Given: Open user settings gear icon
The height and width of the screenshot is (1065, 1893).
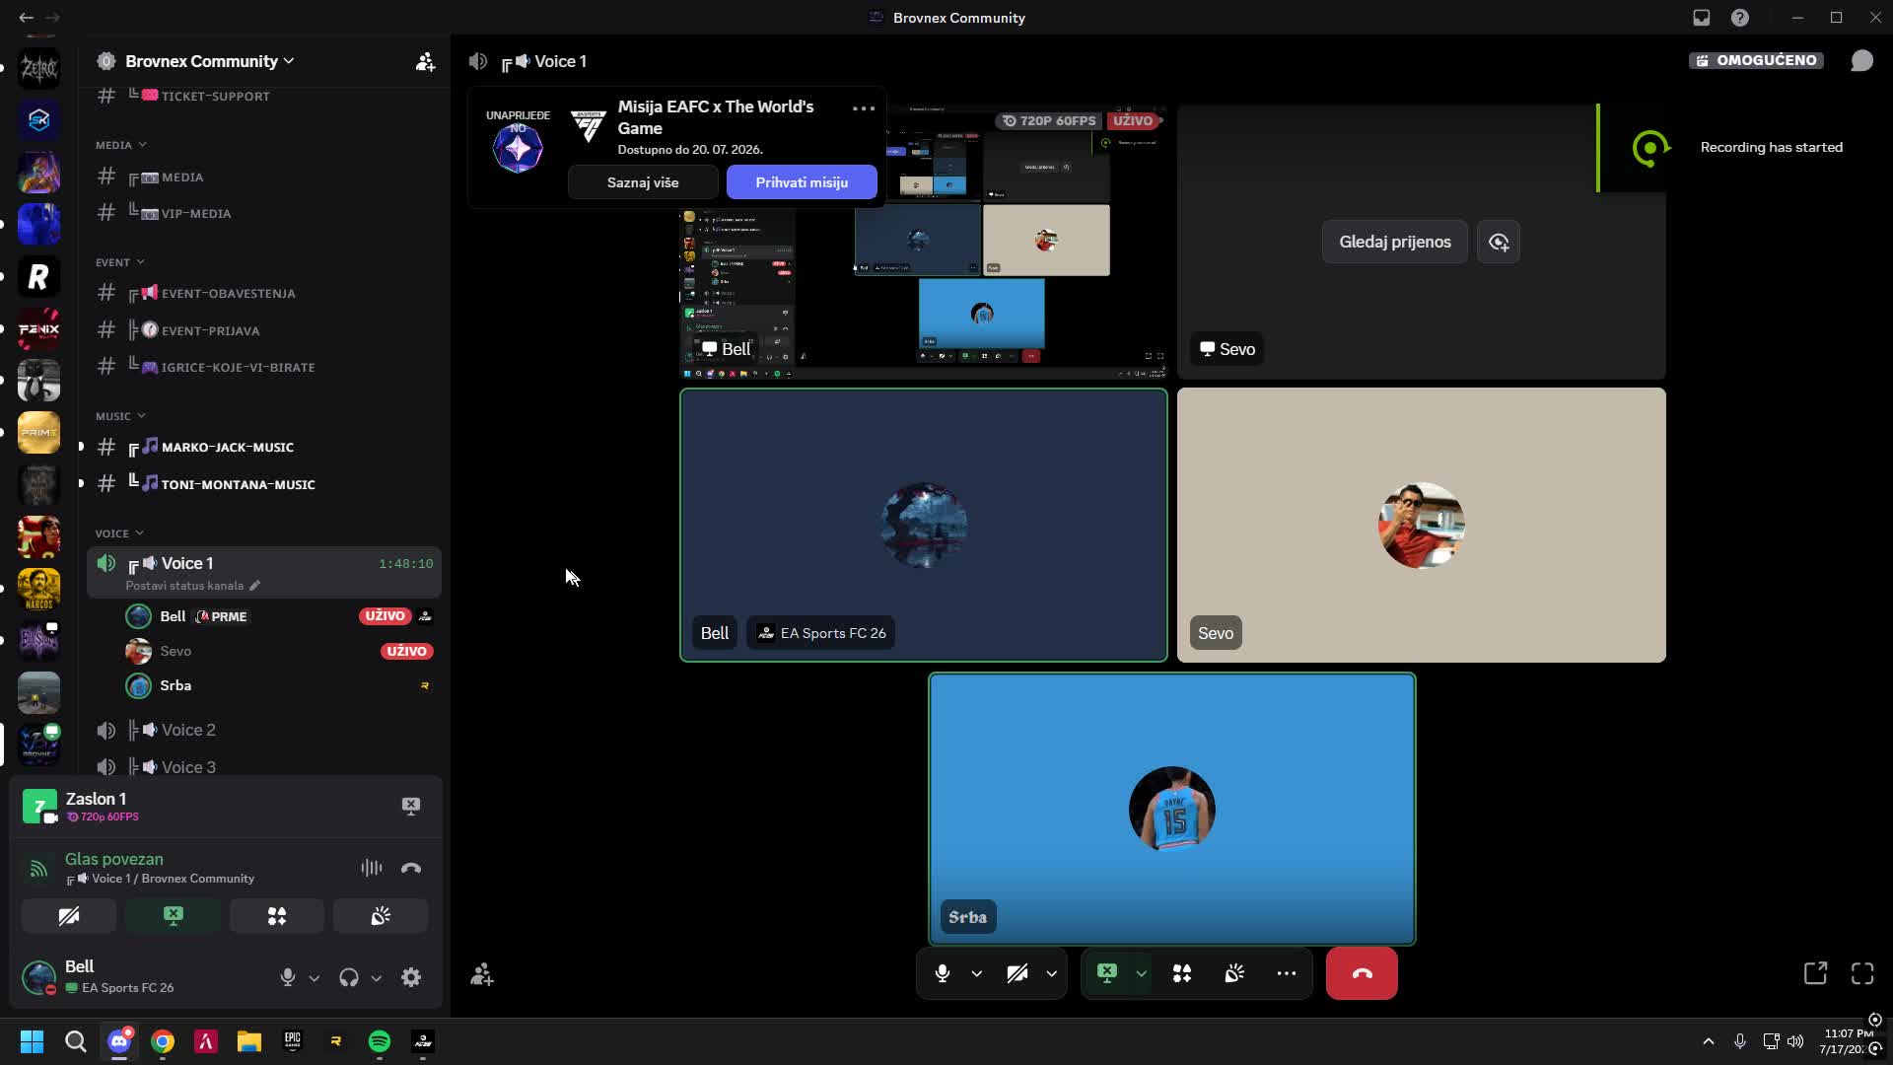Looking at the screenshot, I should click(411, 977).
